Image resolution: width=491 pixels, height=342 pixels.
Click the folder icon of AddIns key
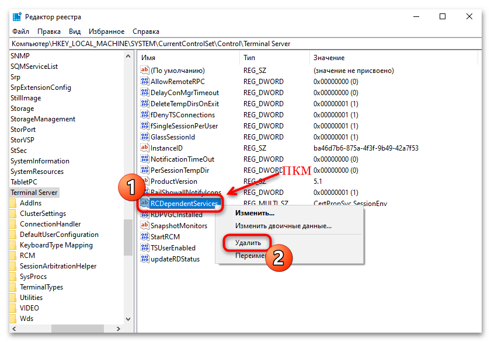(x=13, y=203)
